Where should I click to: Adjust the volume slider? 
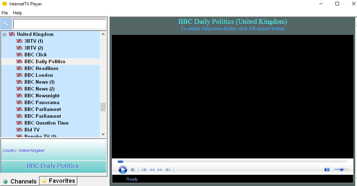[341, 169]
